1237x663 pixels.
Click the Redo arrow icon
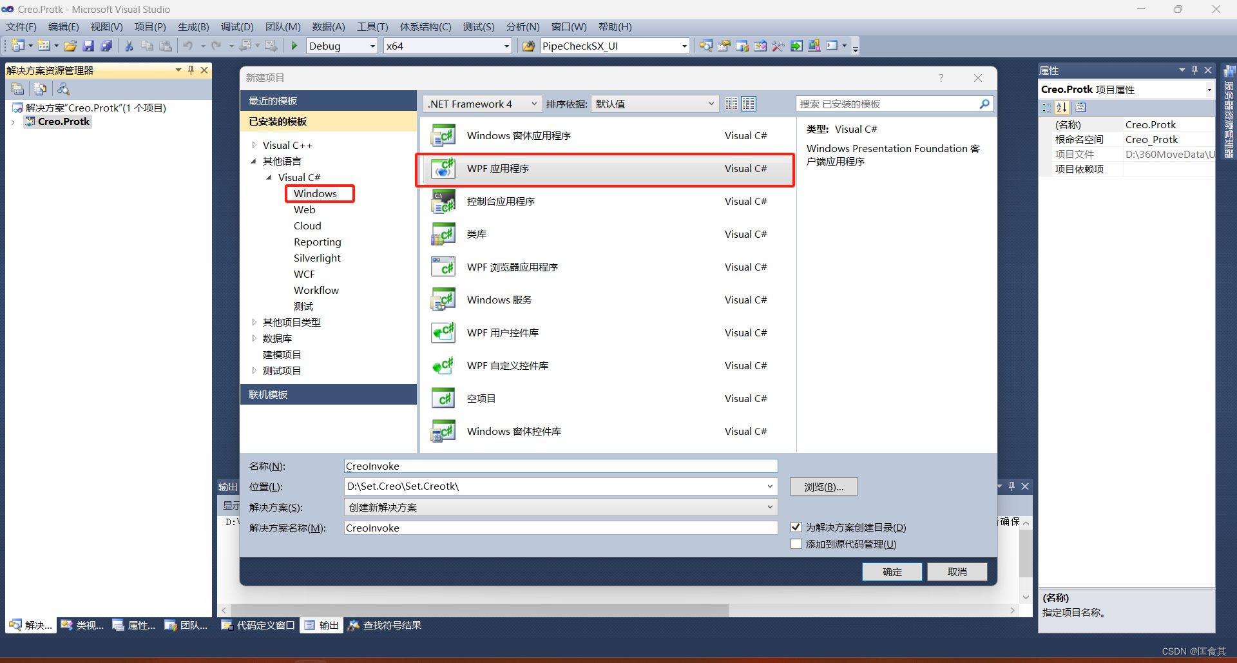click(x=216, y=46)
